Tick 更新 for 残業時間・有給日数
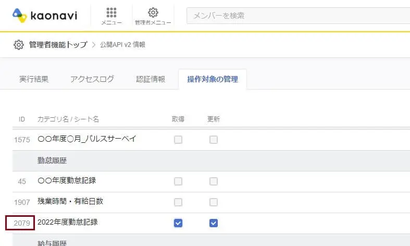This screenshot has height=246, width=410. tap(214, 202)
